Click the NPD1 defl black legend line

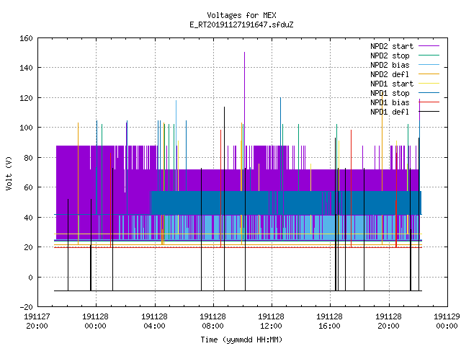(429, 112)
